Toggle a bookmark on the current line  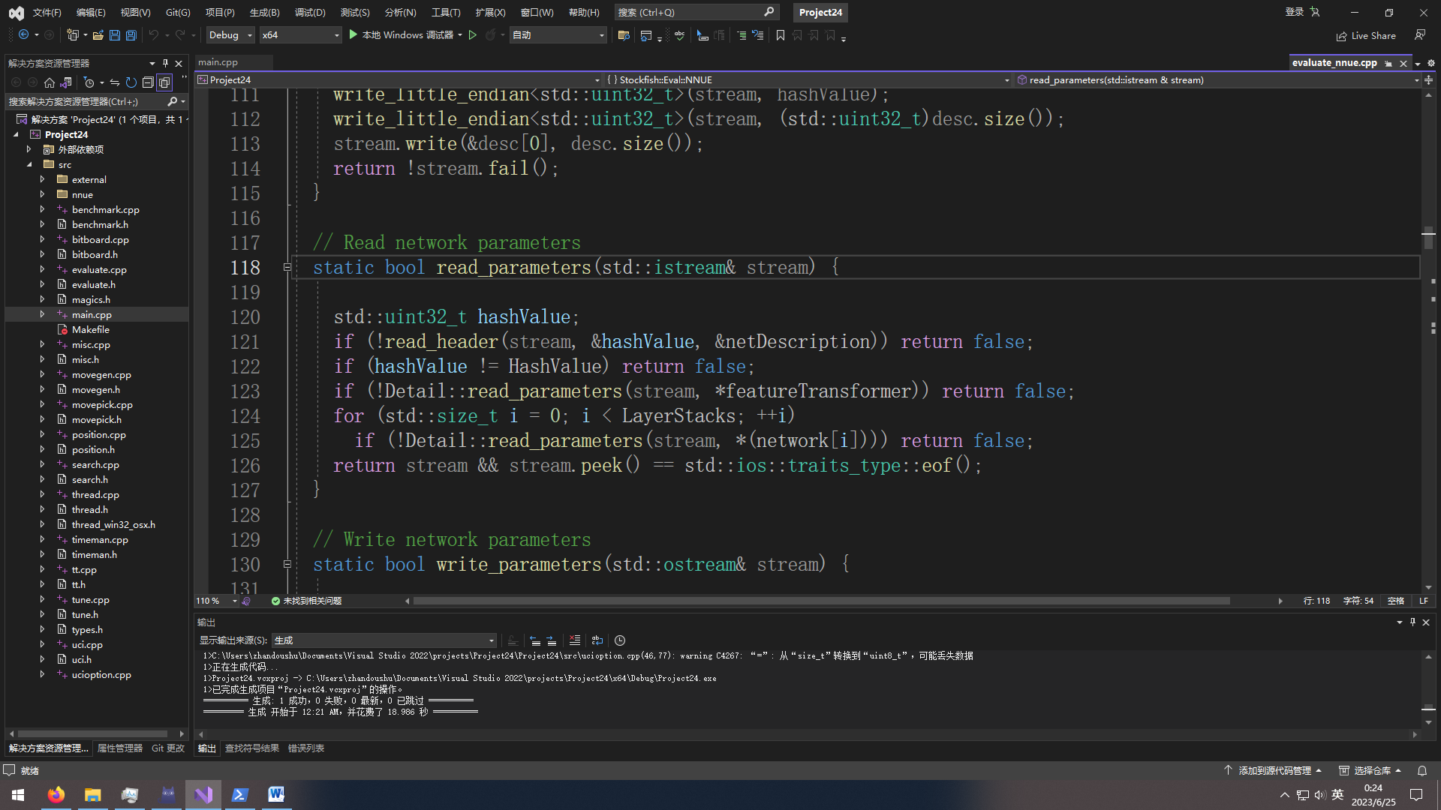(x=780, y=35)
